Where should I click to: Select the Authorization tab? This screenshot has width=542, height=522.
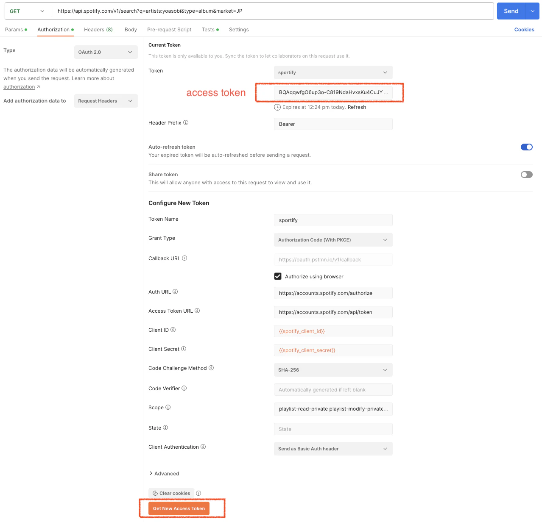(56, 30)
